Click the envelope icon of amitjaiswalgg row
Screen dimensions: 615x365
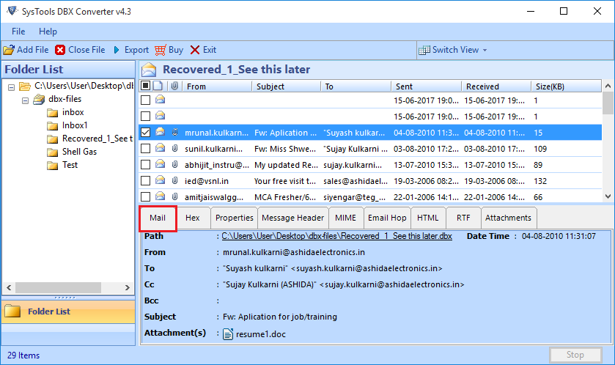point(160,196)
